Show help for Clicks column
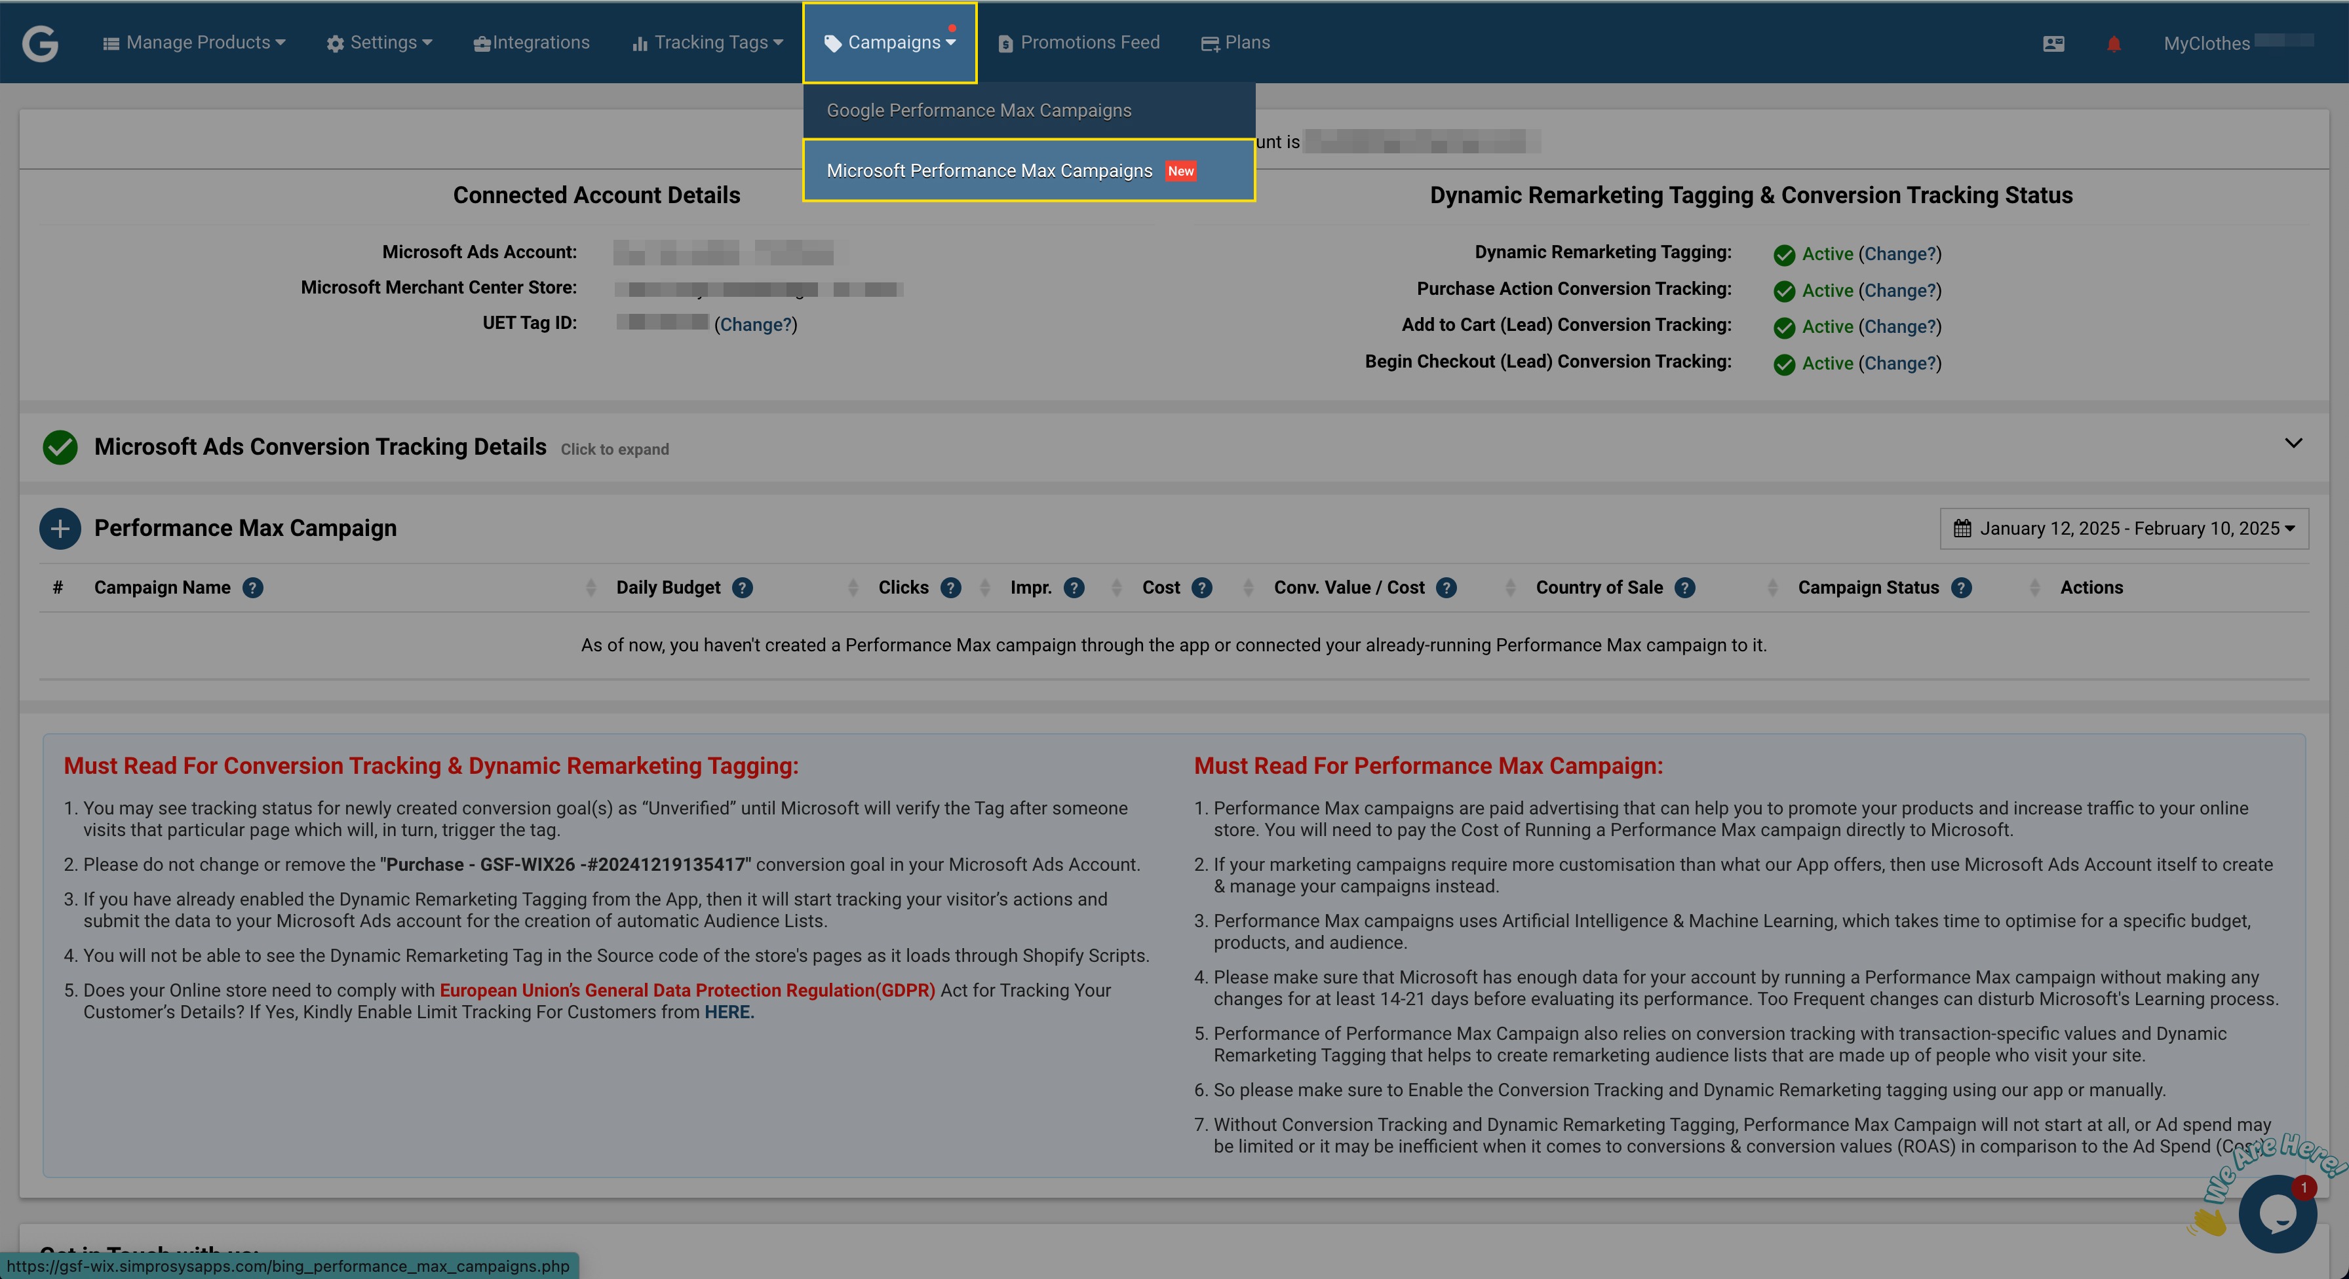2349x1279 pixels. click(950, 588)
